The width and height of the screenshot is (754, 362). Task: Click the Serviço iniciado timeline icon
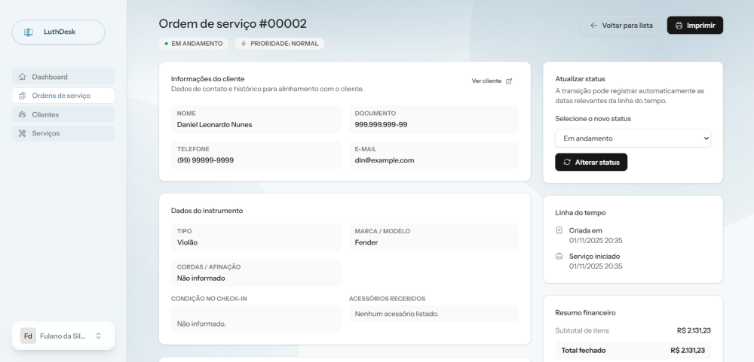pyautogui.click(x=559, y=257)
